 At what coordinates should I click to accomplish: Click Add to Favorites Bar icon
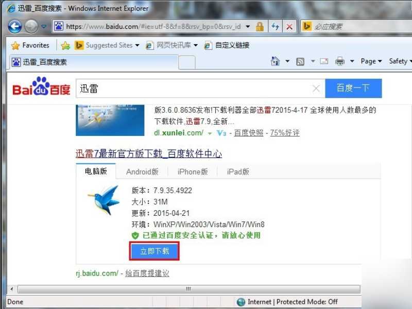pyautogui.click(x=65, y=46)
